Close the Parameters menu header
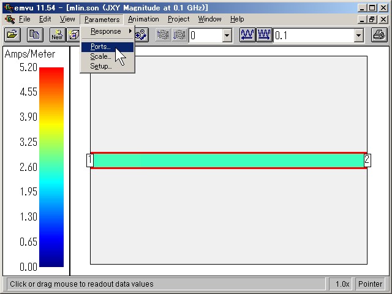This screenshot has width=392, height=294. (102, 20)
